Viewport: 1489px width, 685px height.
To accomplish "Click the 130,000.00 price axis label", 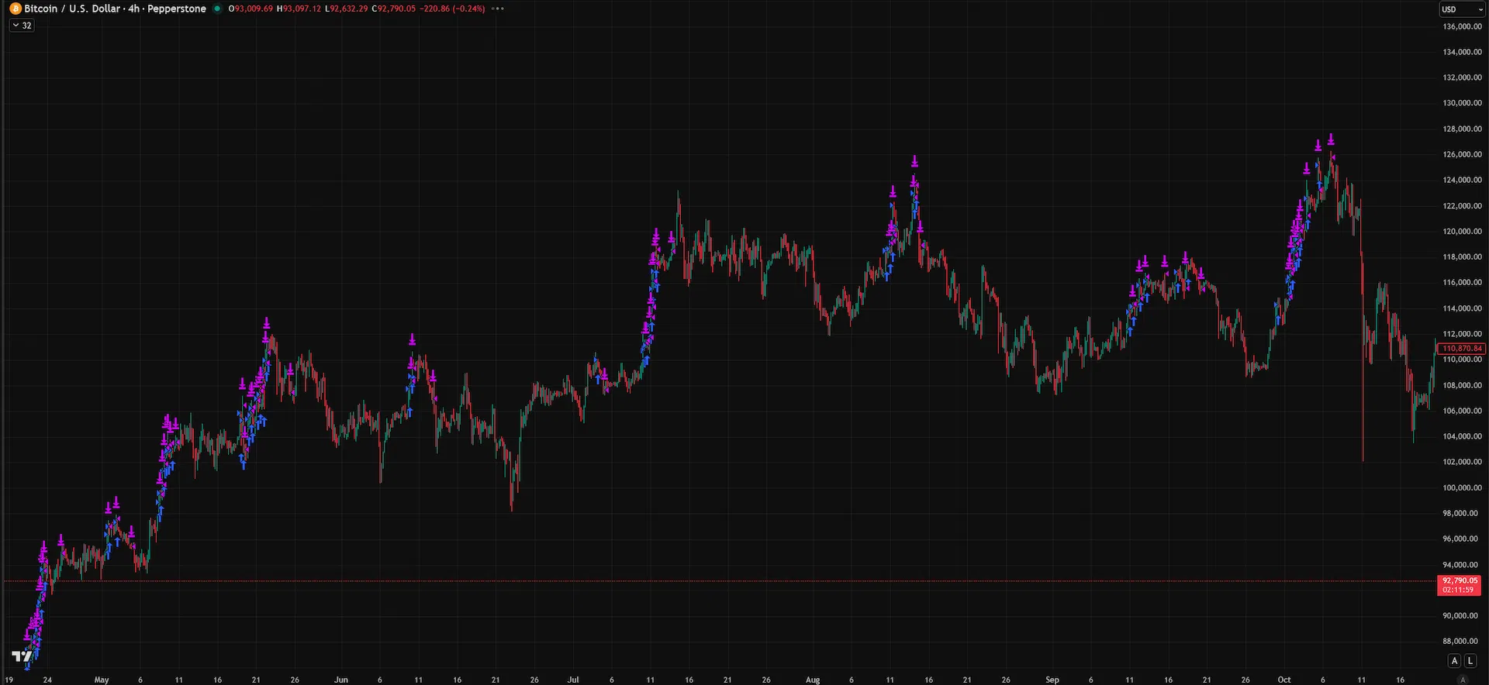I will (1462, 103).
